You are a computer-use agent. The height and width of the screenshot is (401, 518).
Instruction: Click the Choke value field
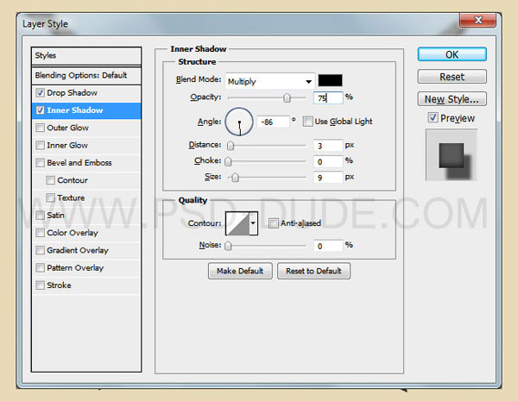tap(328, 162)
